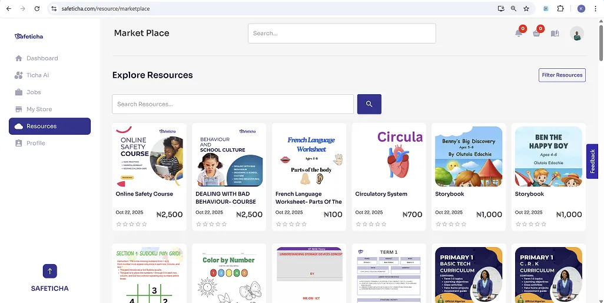This screenshot has width=604, height=303.
Task: Click the Safeticha logo
Action: pyautogui.click(x=29, y=36)
